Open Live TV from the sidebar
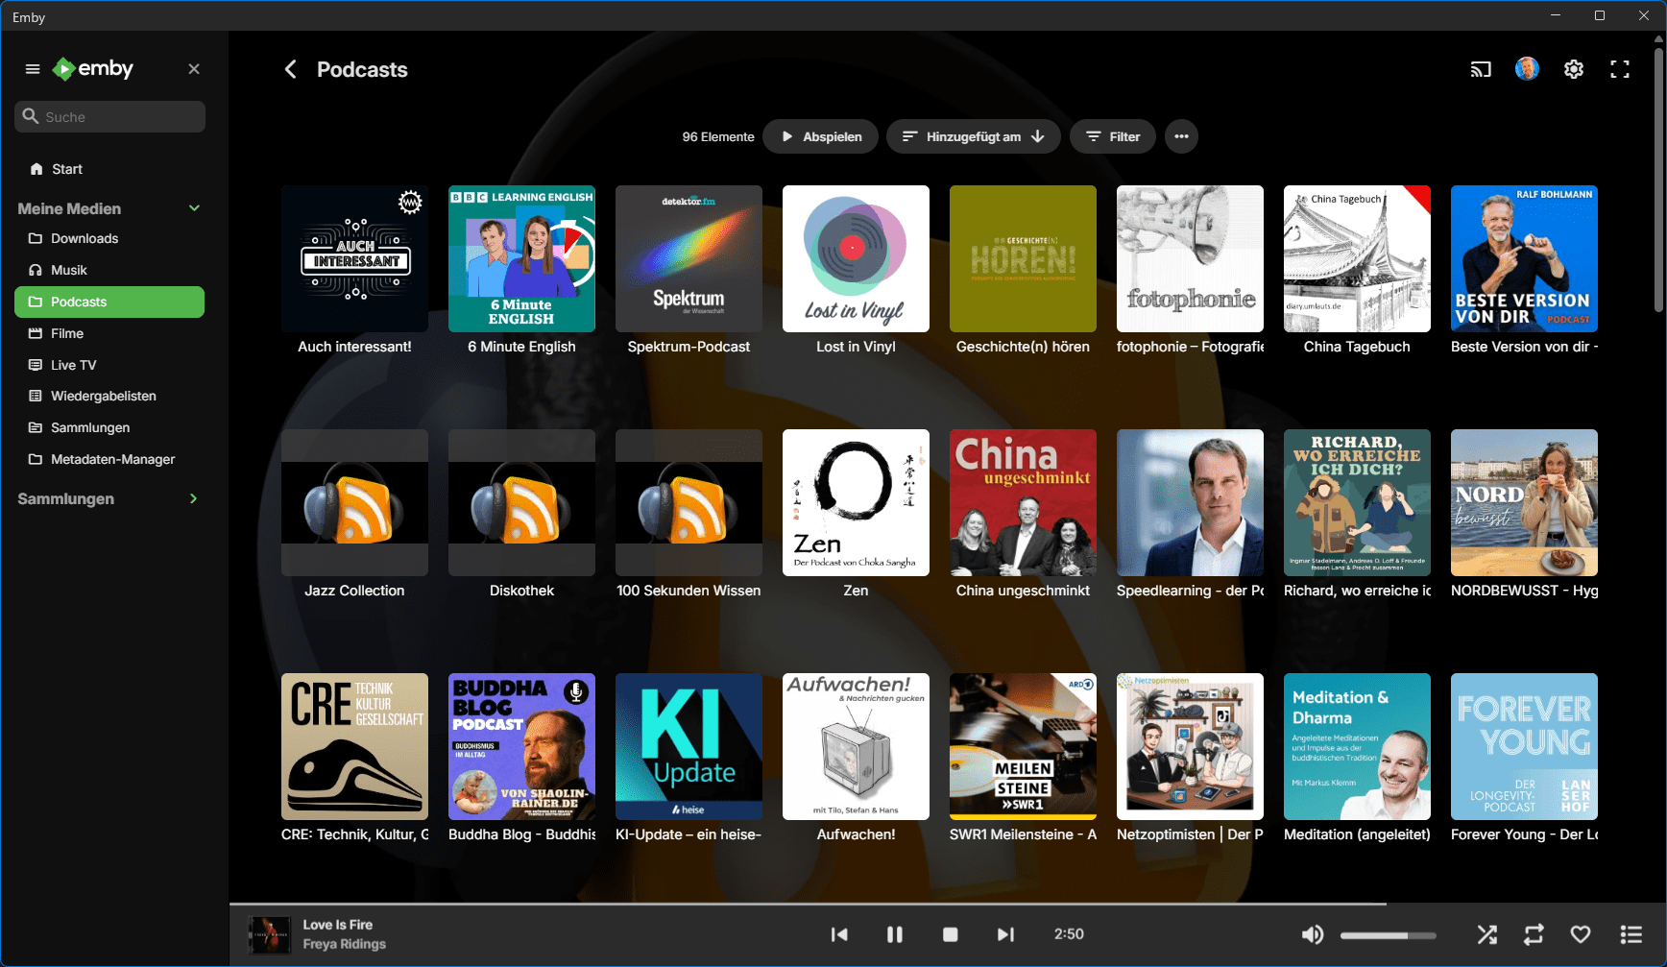 point(74,365)
